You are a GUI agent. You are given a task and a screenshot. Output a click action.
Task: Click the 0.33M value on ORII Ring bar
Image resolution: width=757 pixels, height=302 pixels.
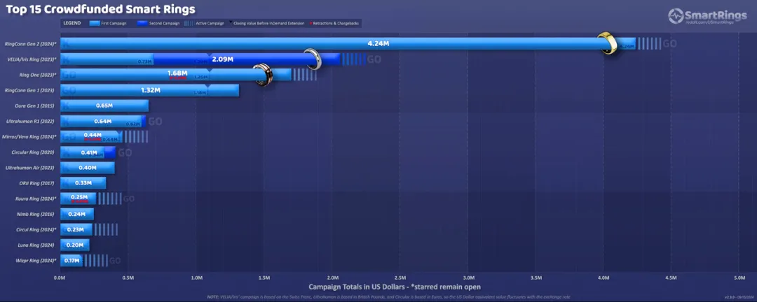(x=83, y=183)
